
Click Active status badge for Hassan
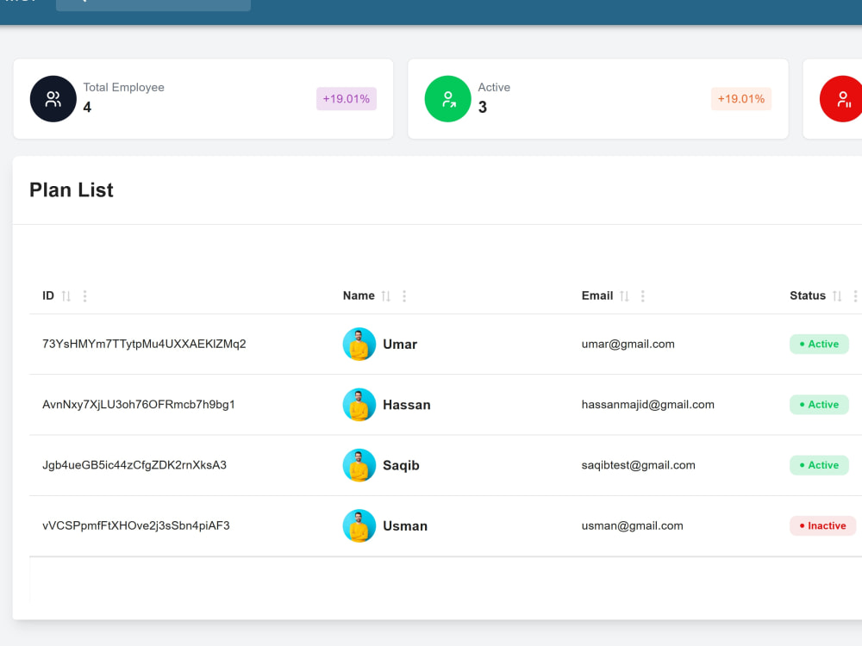pos(819,405)
